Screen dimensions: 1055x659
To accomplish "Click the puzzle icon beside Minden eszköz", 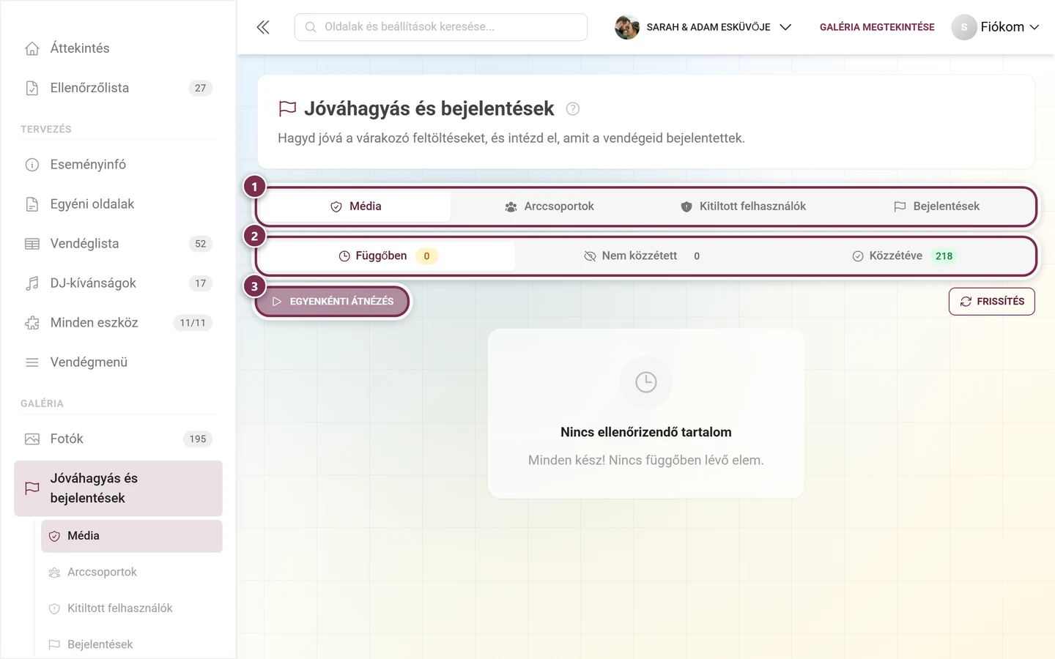I will click(x=32, y=323).
